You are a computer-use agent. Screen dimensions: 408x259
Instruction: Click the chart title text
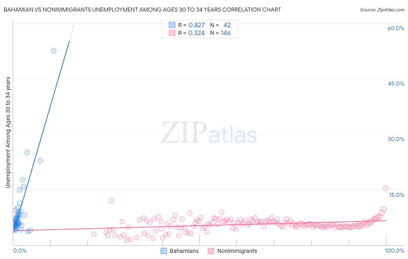142,10
